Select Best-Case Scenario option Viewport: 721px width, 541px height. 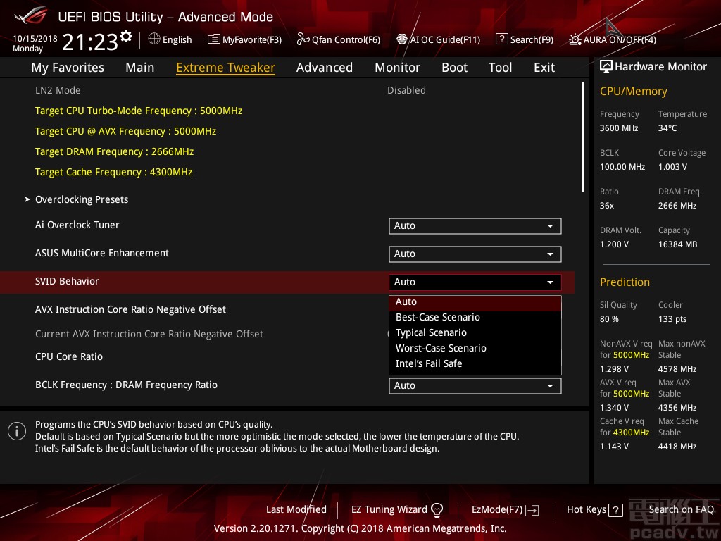click(438, 317)
